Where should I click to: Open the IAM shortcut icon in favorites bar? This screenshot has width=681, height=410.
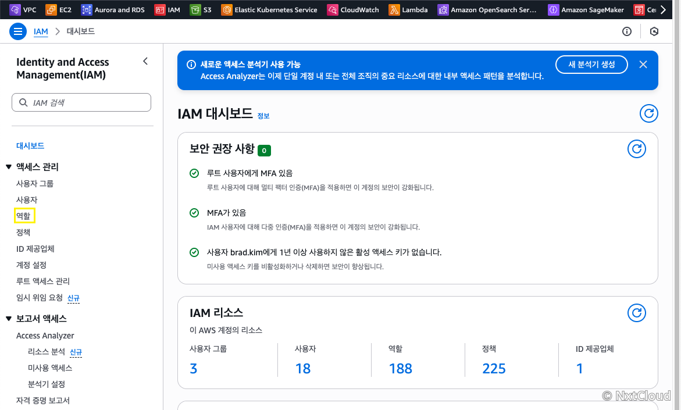pyautogui.click(x=160, y=9)
